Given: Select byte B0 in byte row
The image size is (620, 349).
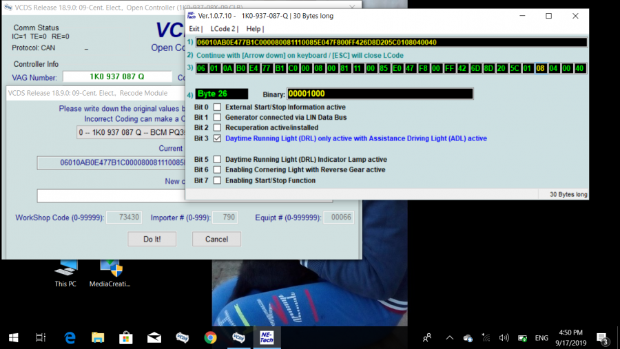Looking at the screenshot, I should tap(240, 68).
